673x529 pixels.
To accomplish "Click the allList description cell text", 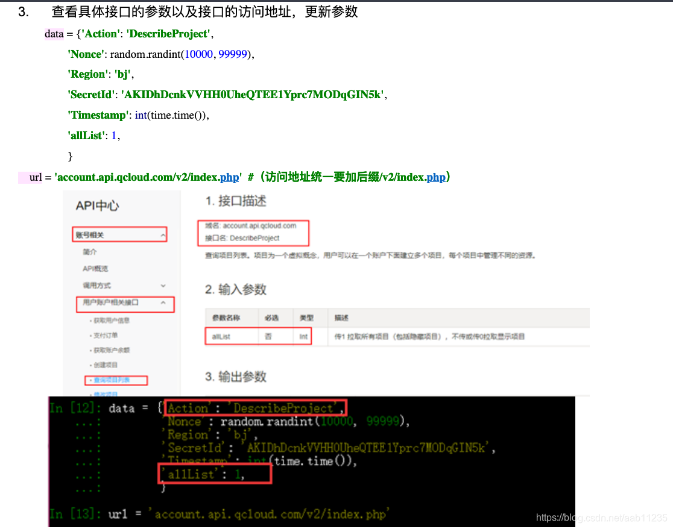I will click(429, 337).
